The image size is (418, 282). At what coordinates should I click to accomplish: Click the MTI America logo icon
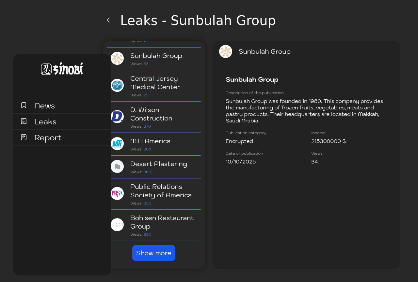pos(117,144)
